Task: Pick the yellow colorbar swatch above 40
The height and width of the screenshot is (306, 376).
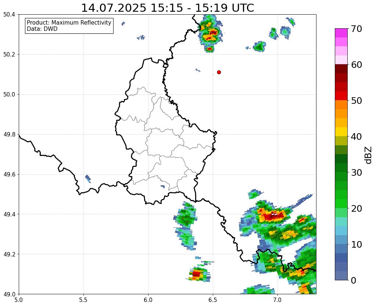Action: click(341, 132)
